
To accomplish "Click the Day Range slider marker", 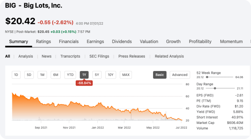I will (x=215, y=88).
